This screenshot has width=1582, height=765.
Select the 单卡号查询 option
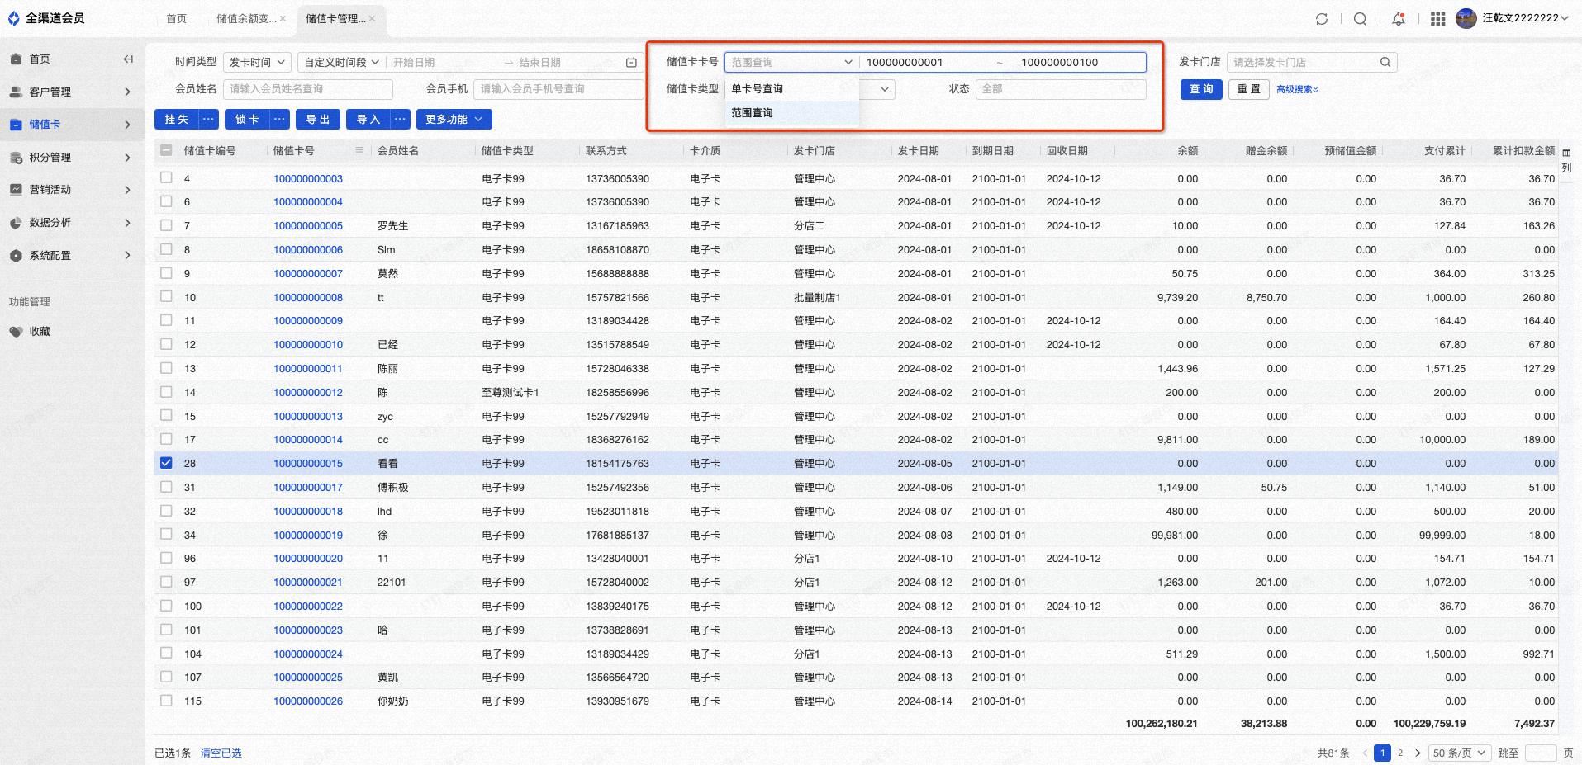(x=791, y=89)
